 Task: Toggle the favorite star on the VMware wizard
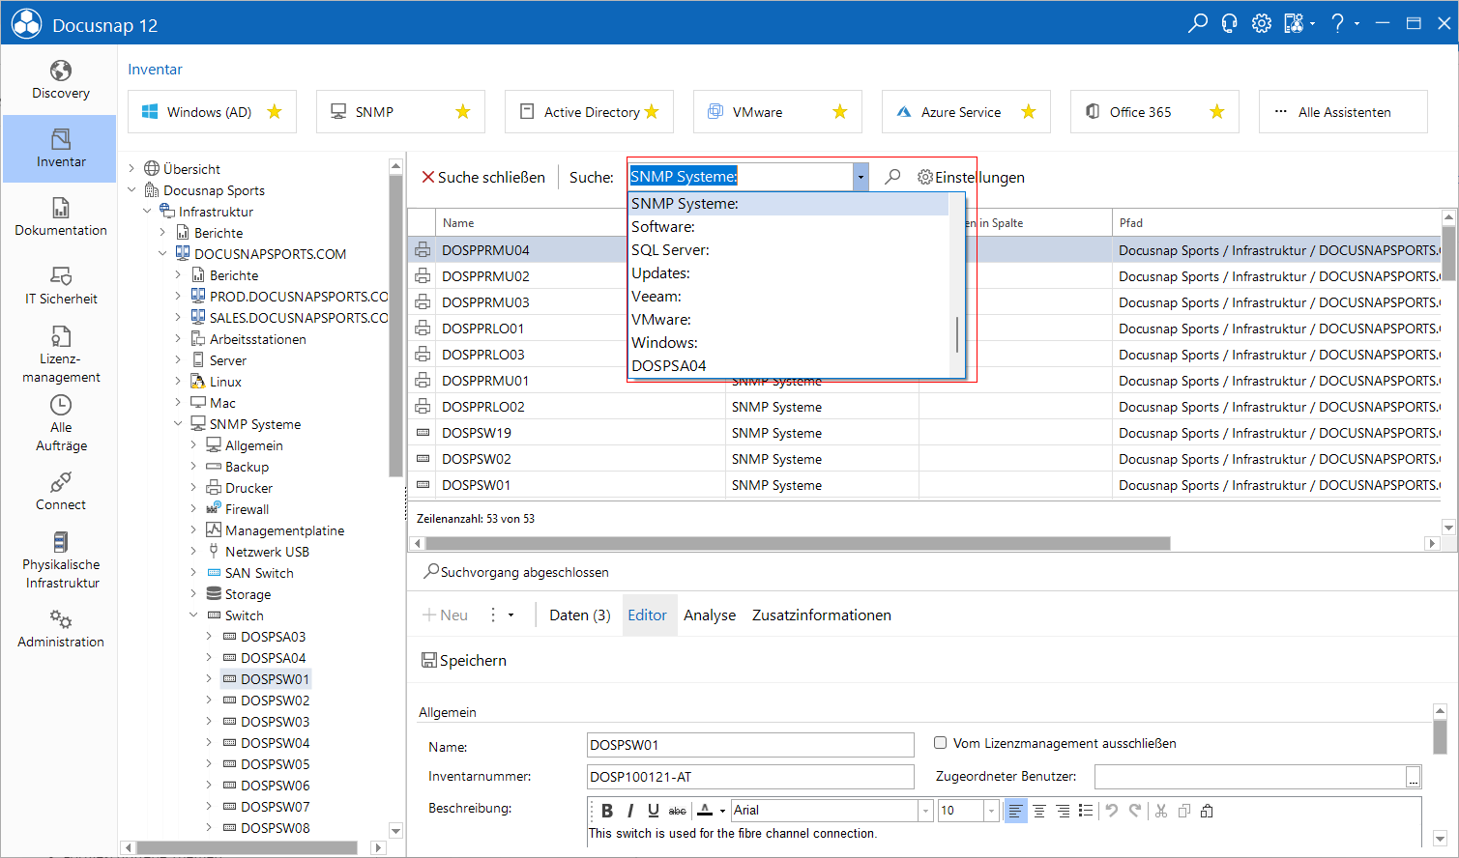840,112
